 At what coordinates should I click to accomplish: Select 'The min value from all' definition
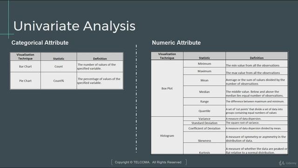(x=257, y=64)
